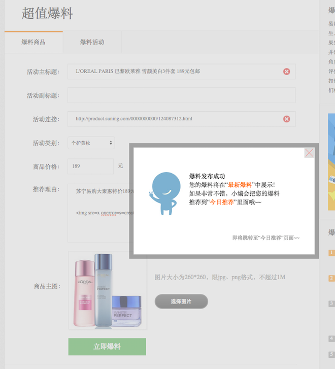Viewport: 335px width, 369px height.
Task: Switch to the 爆料商品 tab
Action: click(x=33, y=42)
